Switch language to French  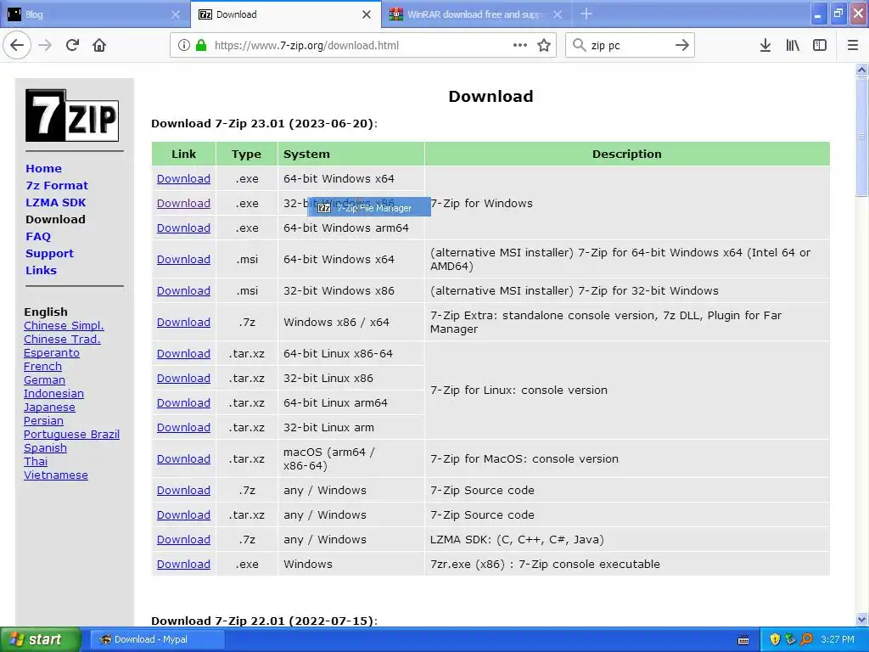[42, 367]
